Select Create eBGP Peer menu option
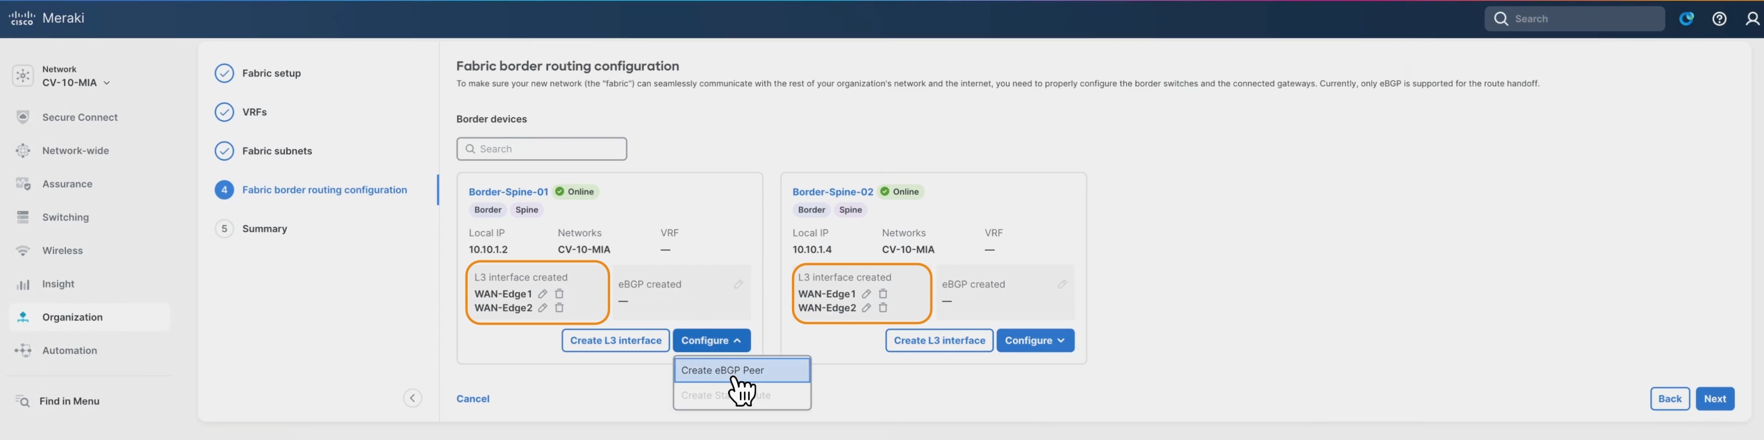Viewport: 1764px width, 440px height. pos(742,370)
